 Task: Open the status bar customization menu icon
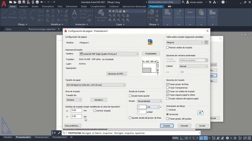(249, 138)
